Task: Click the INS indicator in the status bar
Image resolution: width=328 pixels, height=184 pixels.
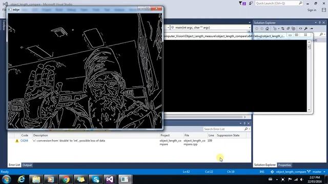Action: pos(262,172)
